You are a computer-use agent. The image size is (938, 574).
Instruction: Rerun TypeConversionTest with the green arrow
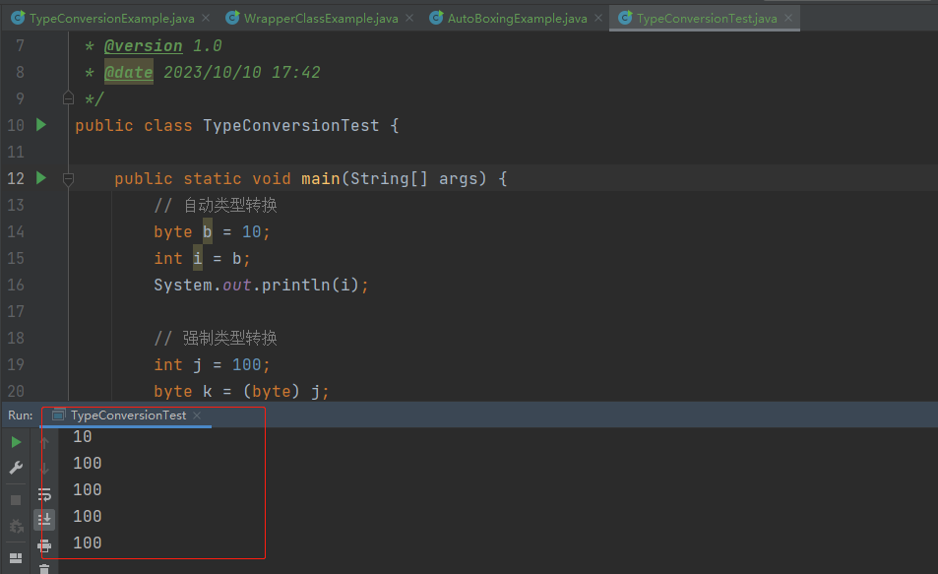pyautogui.click(x=16, y=442)
